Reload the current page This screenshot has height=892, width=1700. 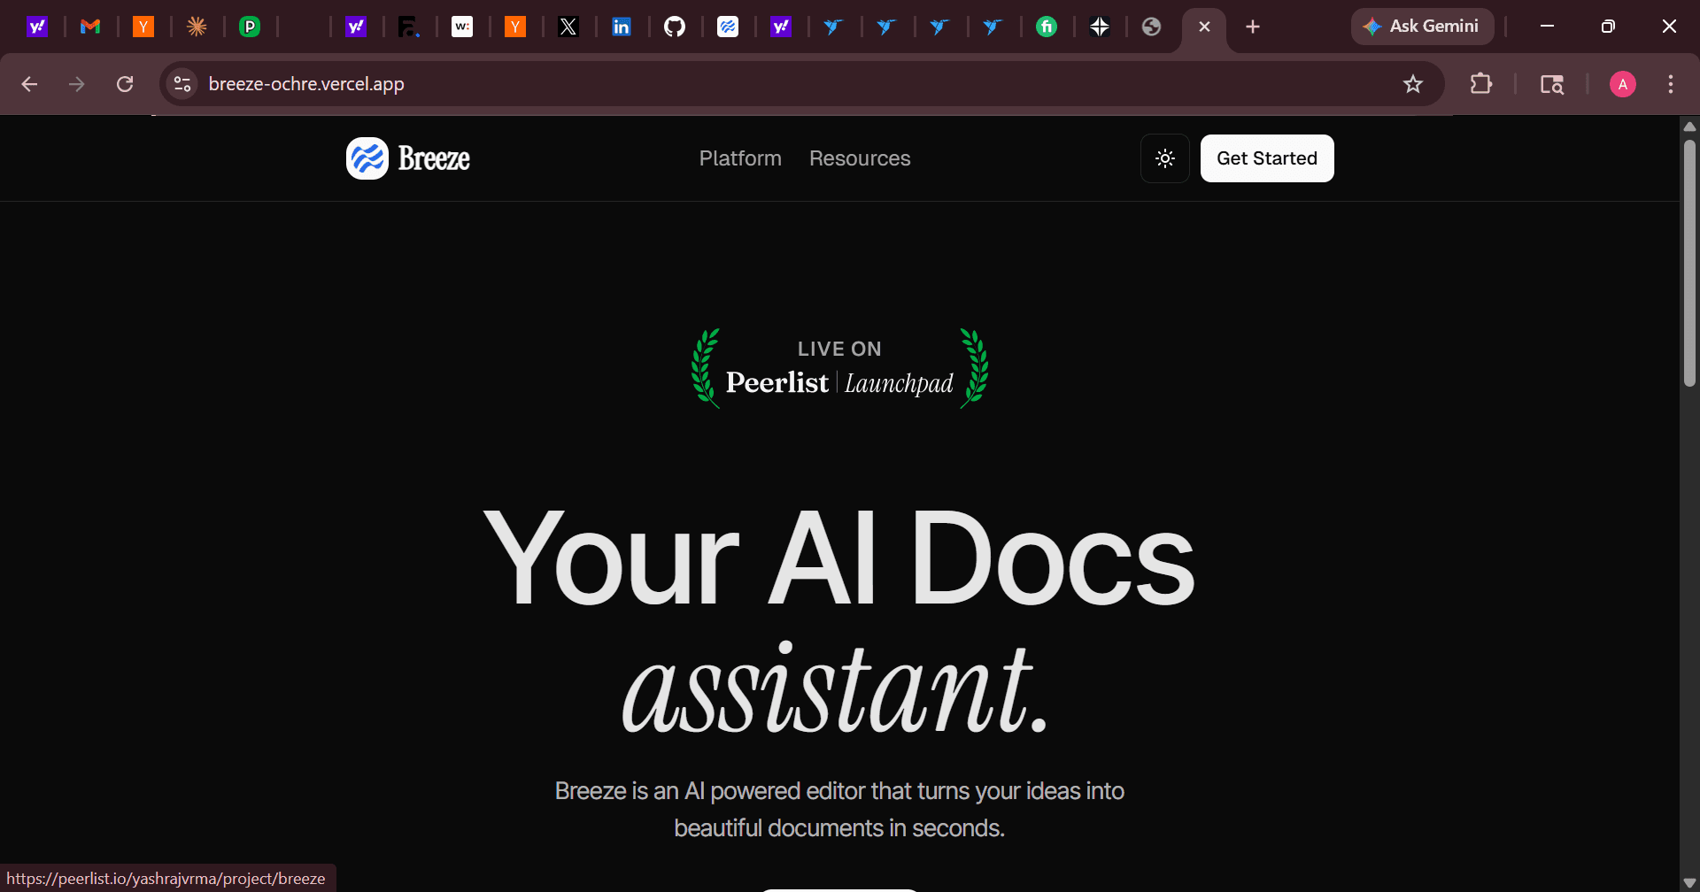pyautogui.click(x=125, y=84)
